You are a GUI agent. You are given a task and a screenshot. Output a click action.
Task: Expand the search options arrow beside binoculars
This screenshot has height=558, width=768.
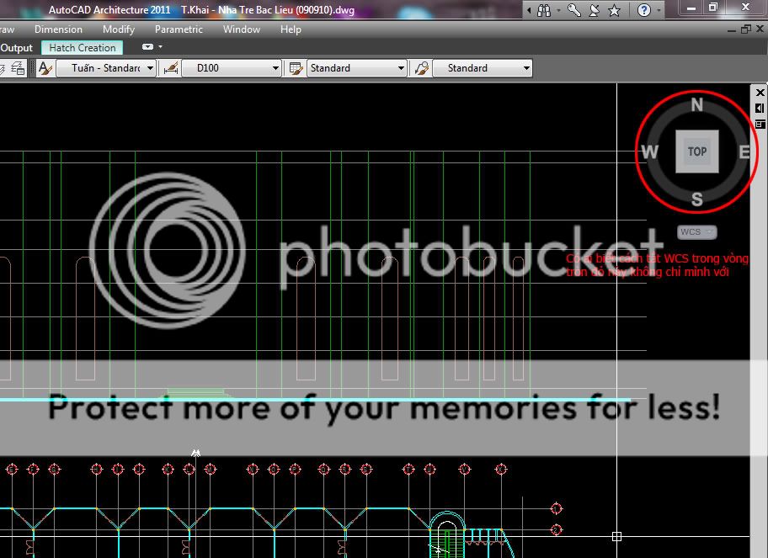558,10
